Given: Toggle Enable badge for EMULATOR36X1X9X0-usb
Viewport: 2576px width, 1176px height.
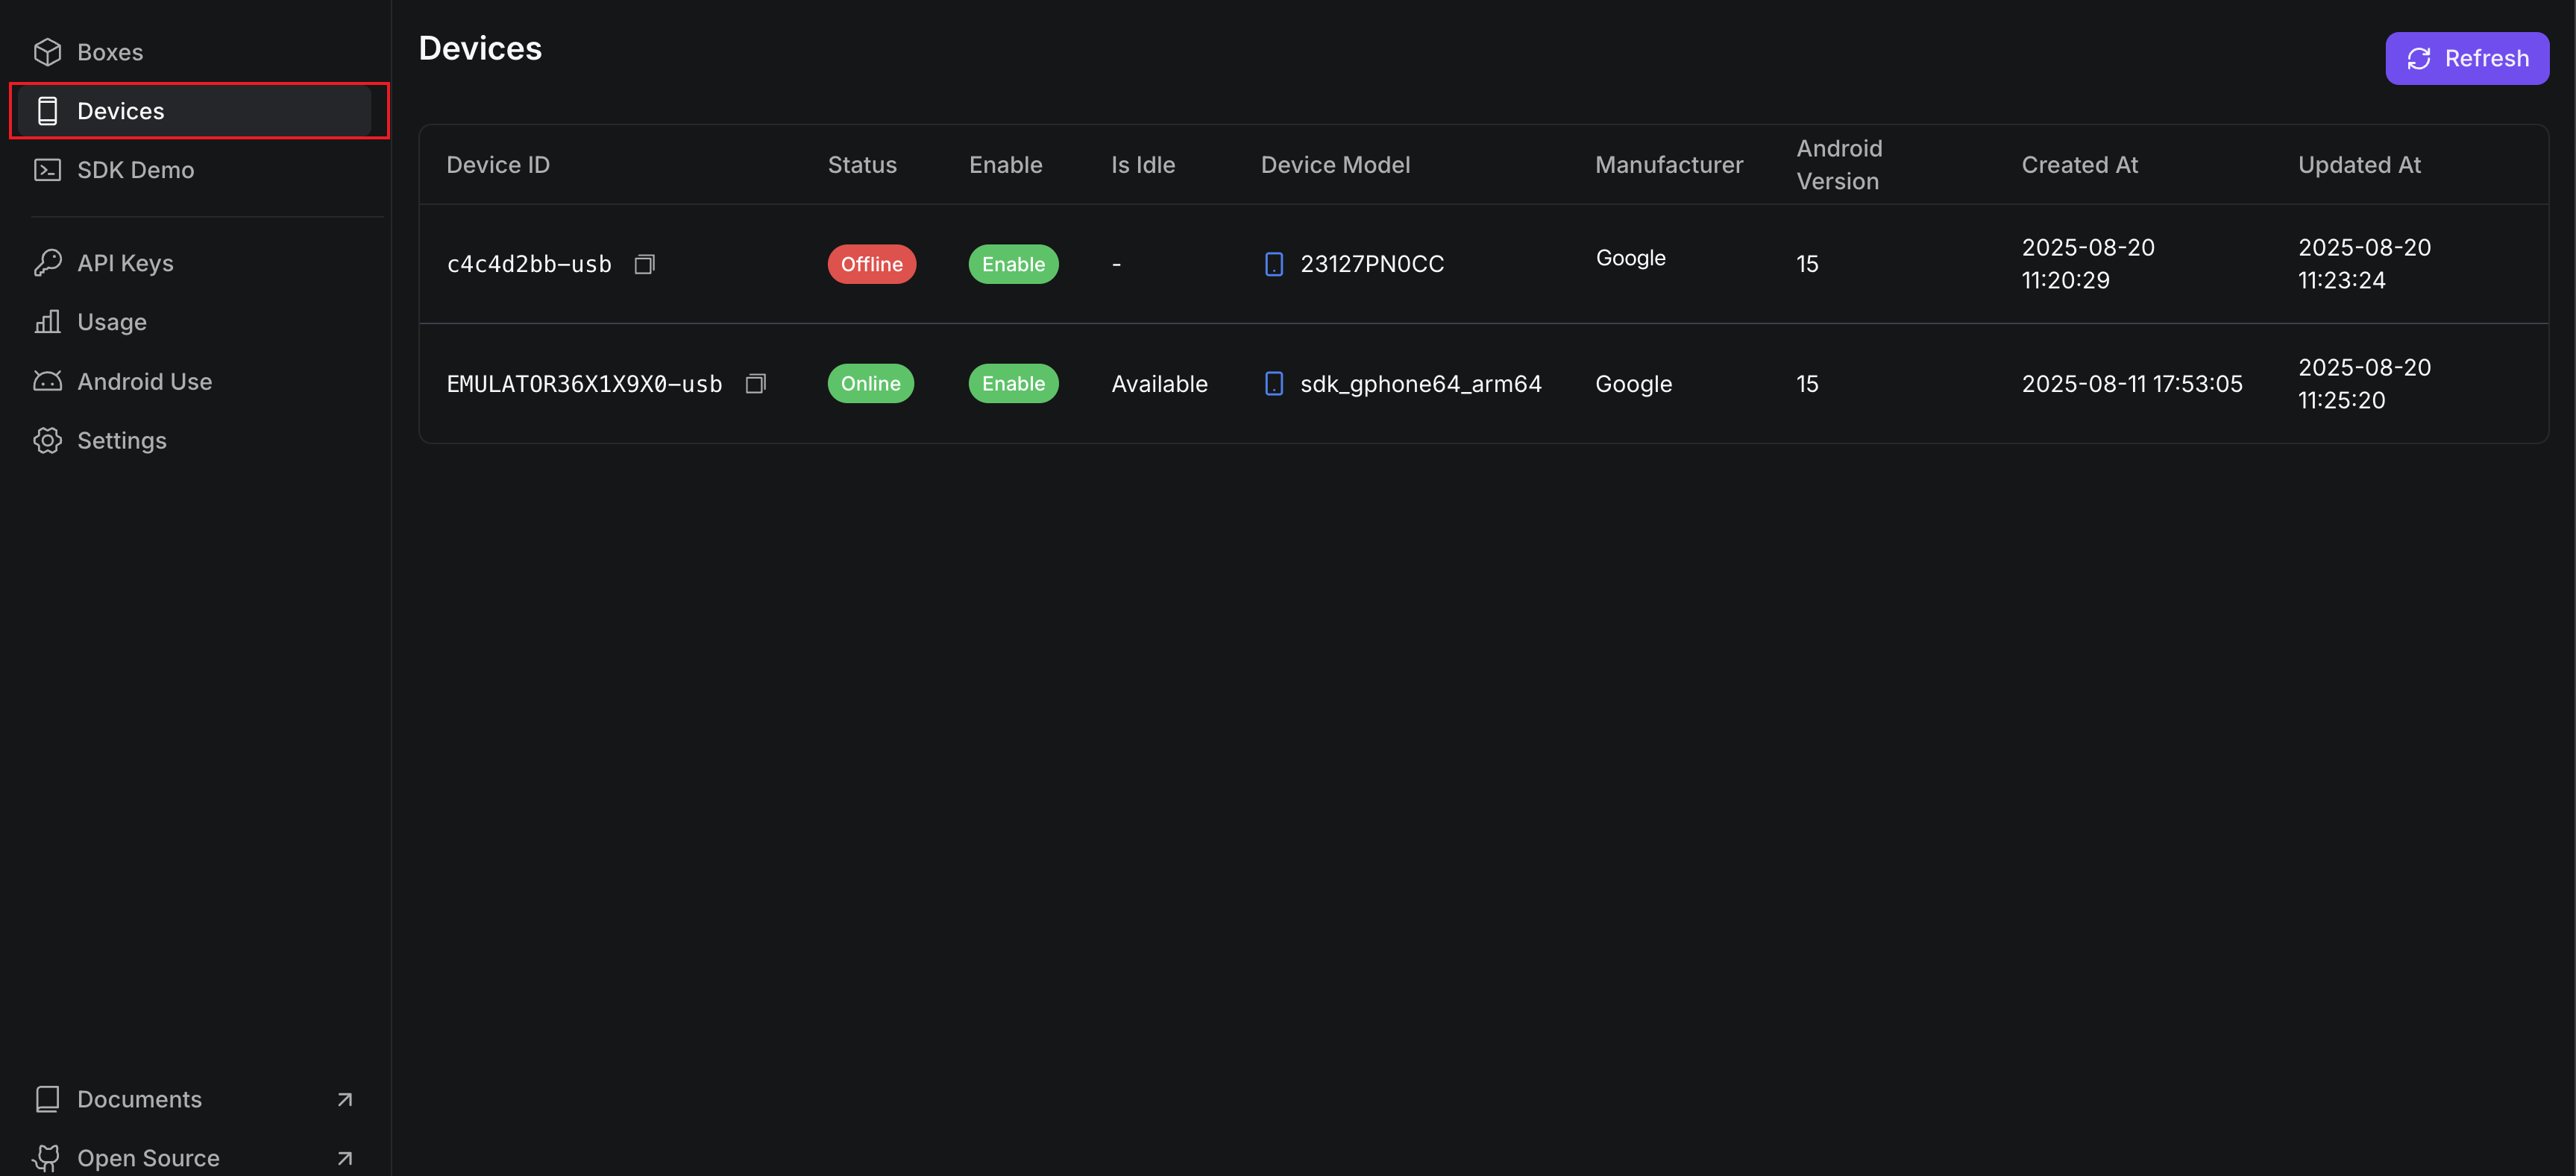Looking at the screenshot, I should click(x=1013, y=384).
